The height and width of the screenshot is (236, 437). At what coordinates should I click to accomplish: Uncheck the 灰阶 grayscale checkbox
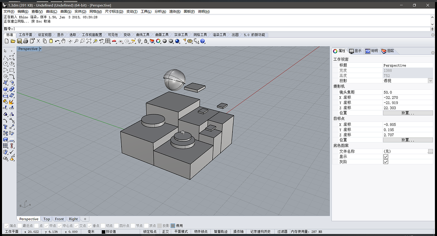click(x=386, y=162)
